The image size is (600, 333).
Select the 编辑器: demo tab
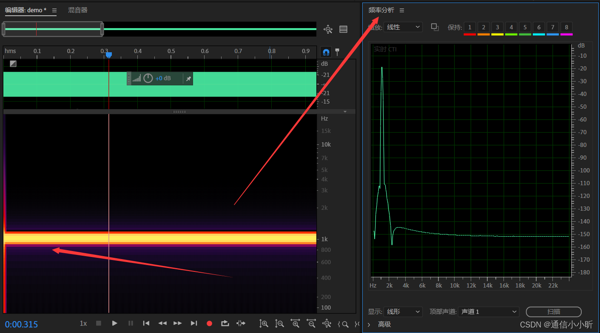(26, 10)
